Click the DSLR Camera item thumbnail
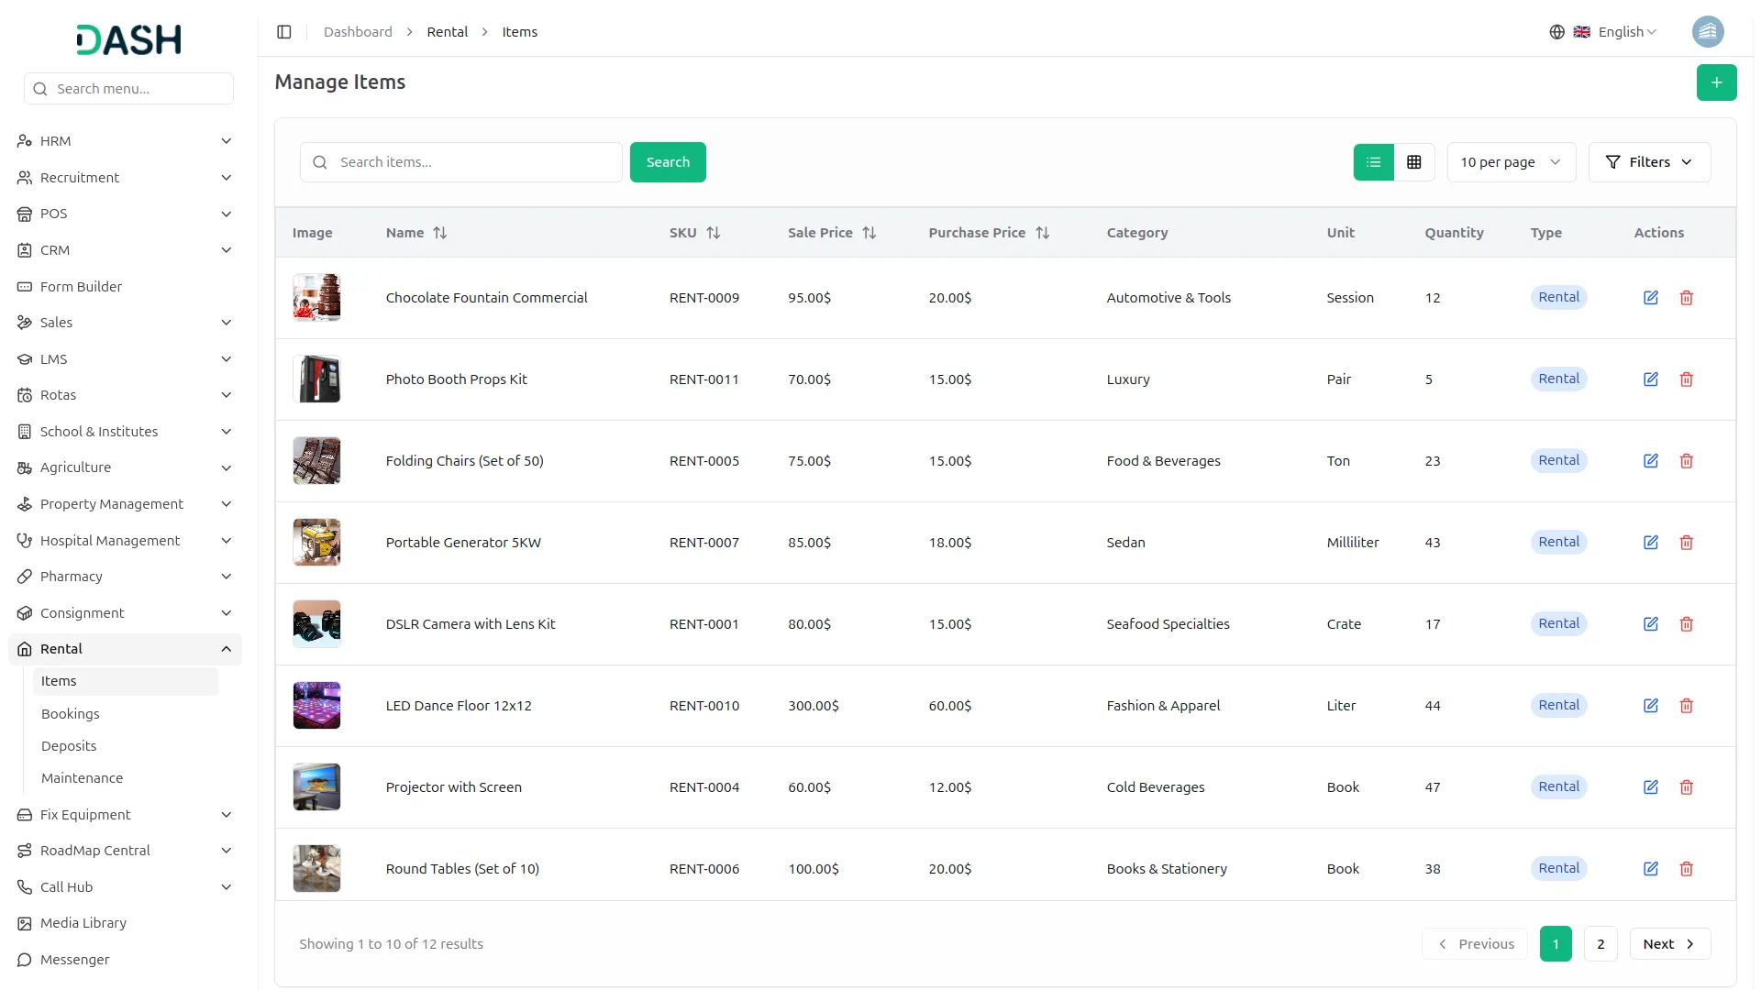This screenshot has height=990, width=1761. (x=316, y=623)
